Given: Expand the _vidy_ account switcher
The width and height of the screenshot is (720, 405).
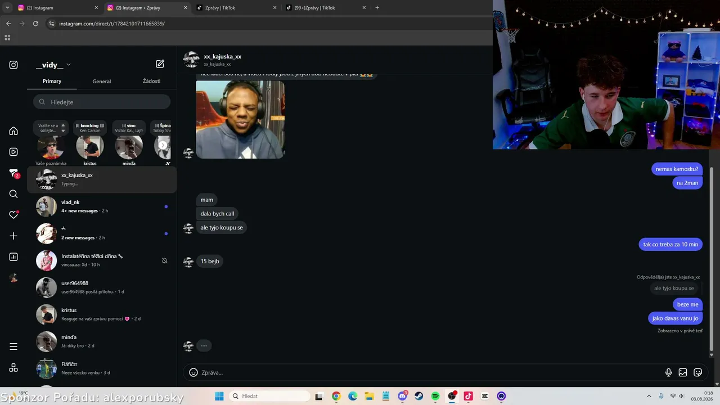Looking at the screenshot, I should click(53, 65).
